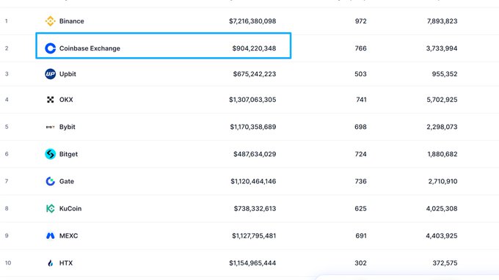
Task: Click MEXC figure 4,403,925
Action: pyautogui.click(x=442, y=236)
